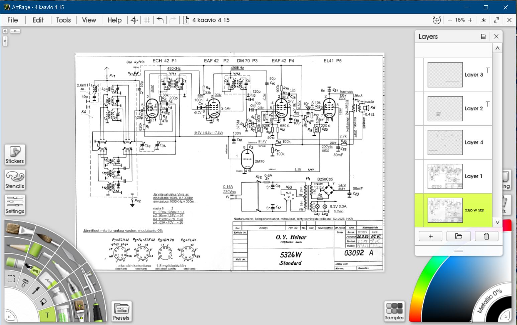517x325 pixels.
Task: Select the Layer 4 thumbnail
Action: click(445, 142)
